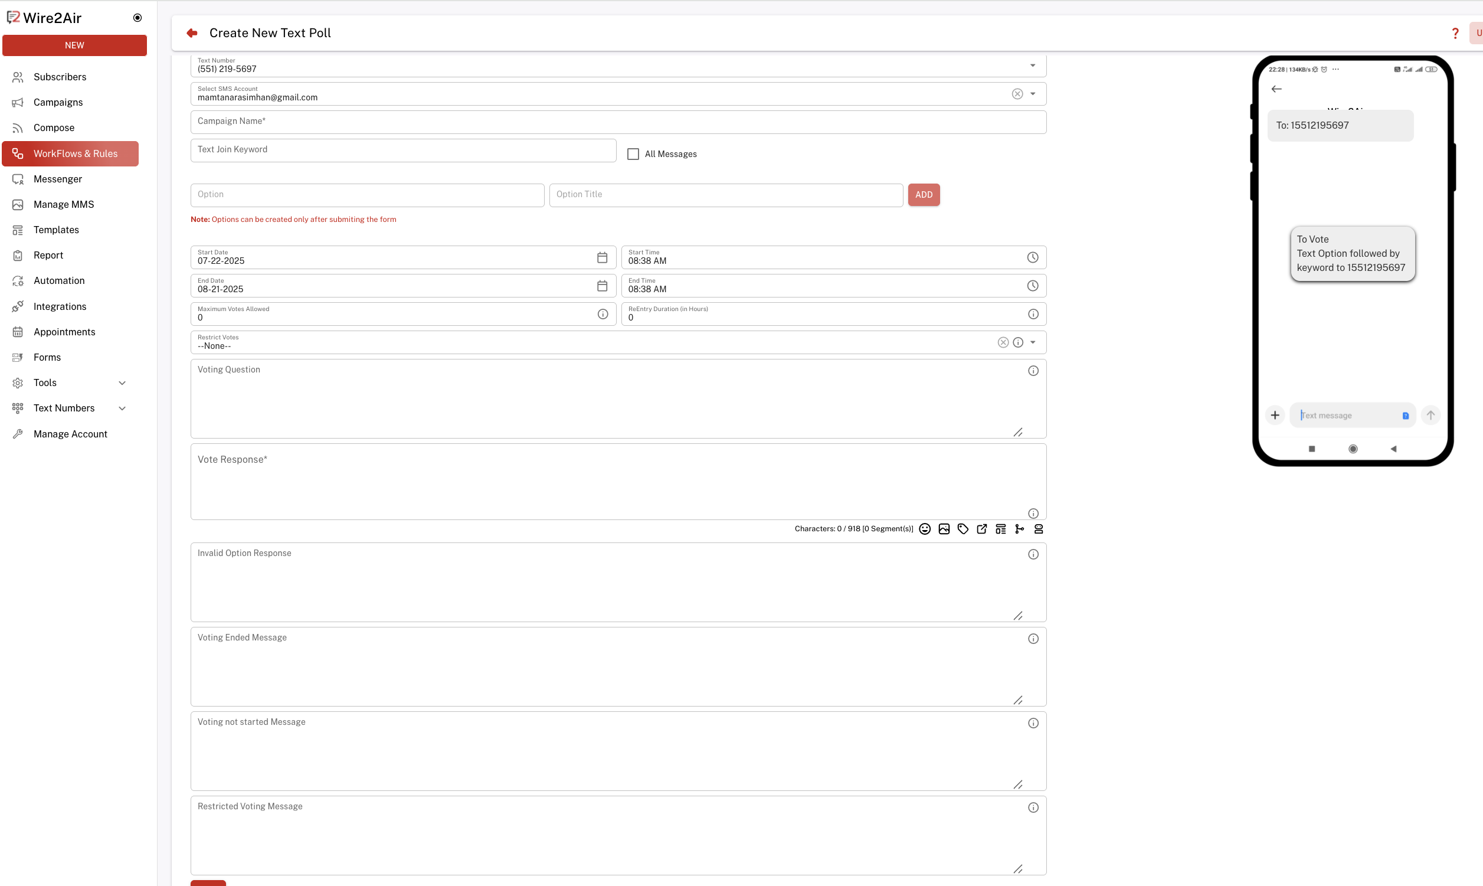
Task: Click the Campaign Name input field
Action: pyautogui.click(x=618, y=122)
